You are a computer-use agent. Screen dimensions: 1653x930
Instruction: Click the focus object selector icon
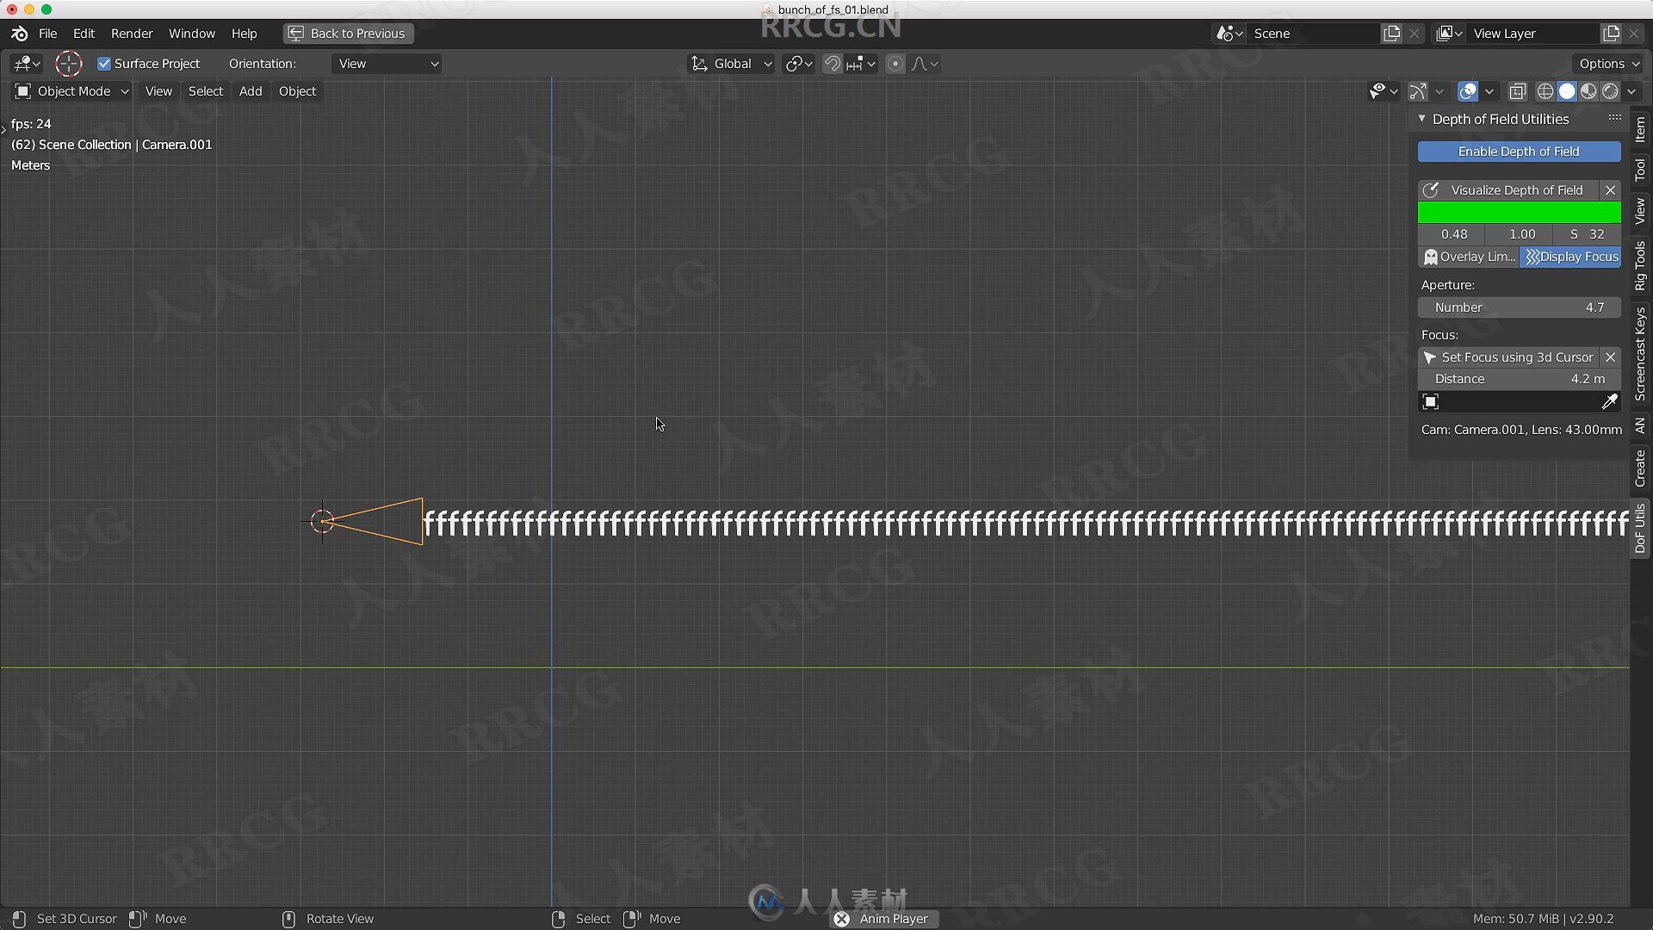1431,402
